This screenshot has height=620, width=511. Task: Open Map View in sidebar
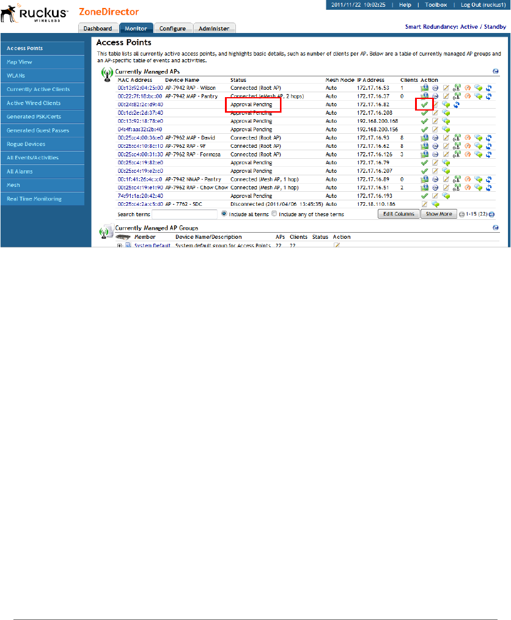(x=42, y=62)
